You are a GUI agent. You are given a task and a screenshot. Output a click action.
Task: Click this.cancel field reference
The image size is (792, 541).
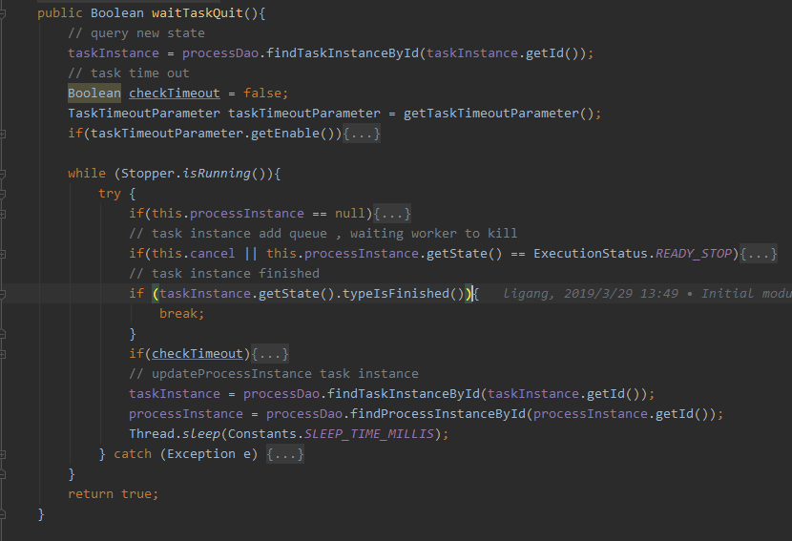click(194, 254)
